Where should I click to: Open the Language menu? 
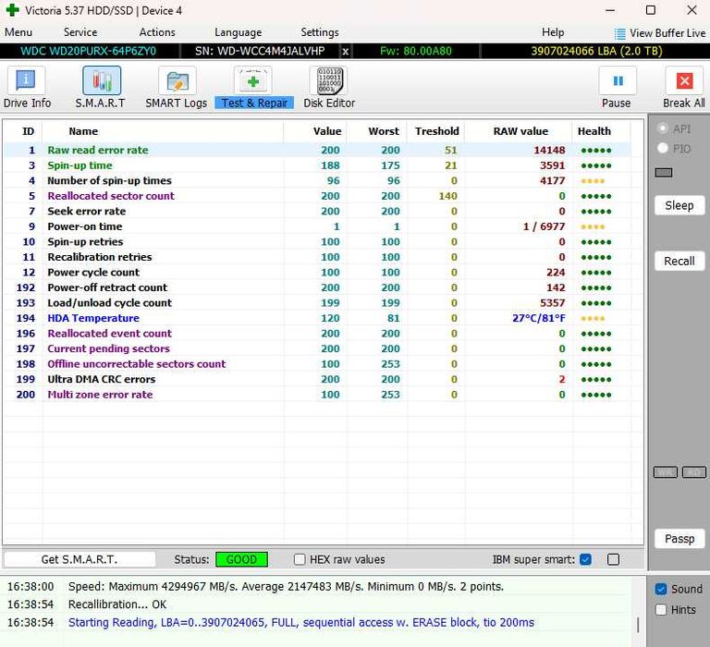click(239, 32)
